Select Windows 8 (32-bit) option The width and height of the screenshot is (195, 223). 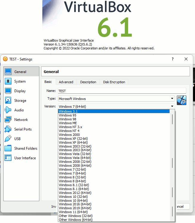point(114,177)
